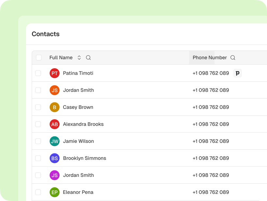Screen dimensions: 267x201
Task: Click Brooklyn Simmons' blue BS avatar
Action: pyautogui.click(x=55, y=158)
